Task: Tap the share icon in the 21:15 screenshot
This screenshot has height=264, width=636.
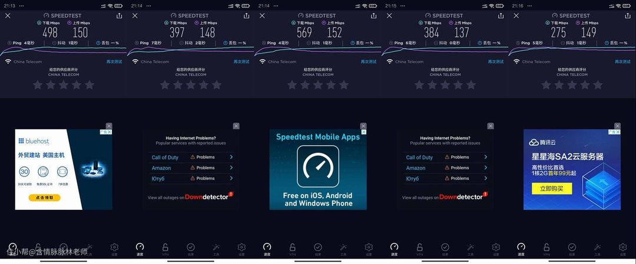Action: [x=501, y=16]
